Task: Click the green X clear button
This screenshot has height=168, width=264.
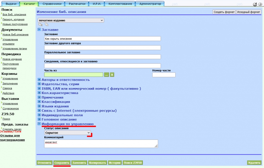Action: coord(112,75)
